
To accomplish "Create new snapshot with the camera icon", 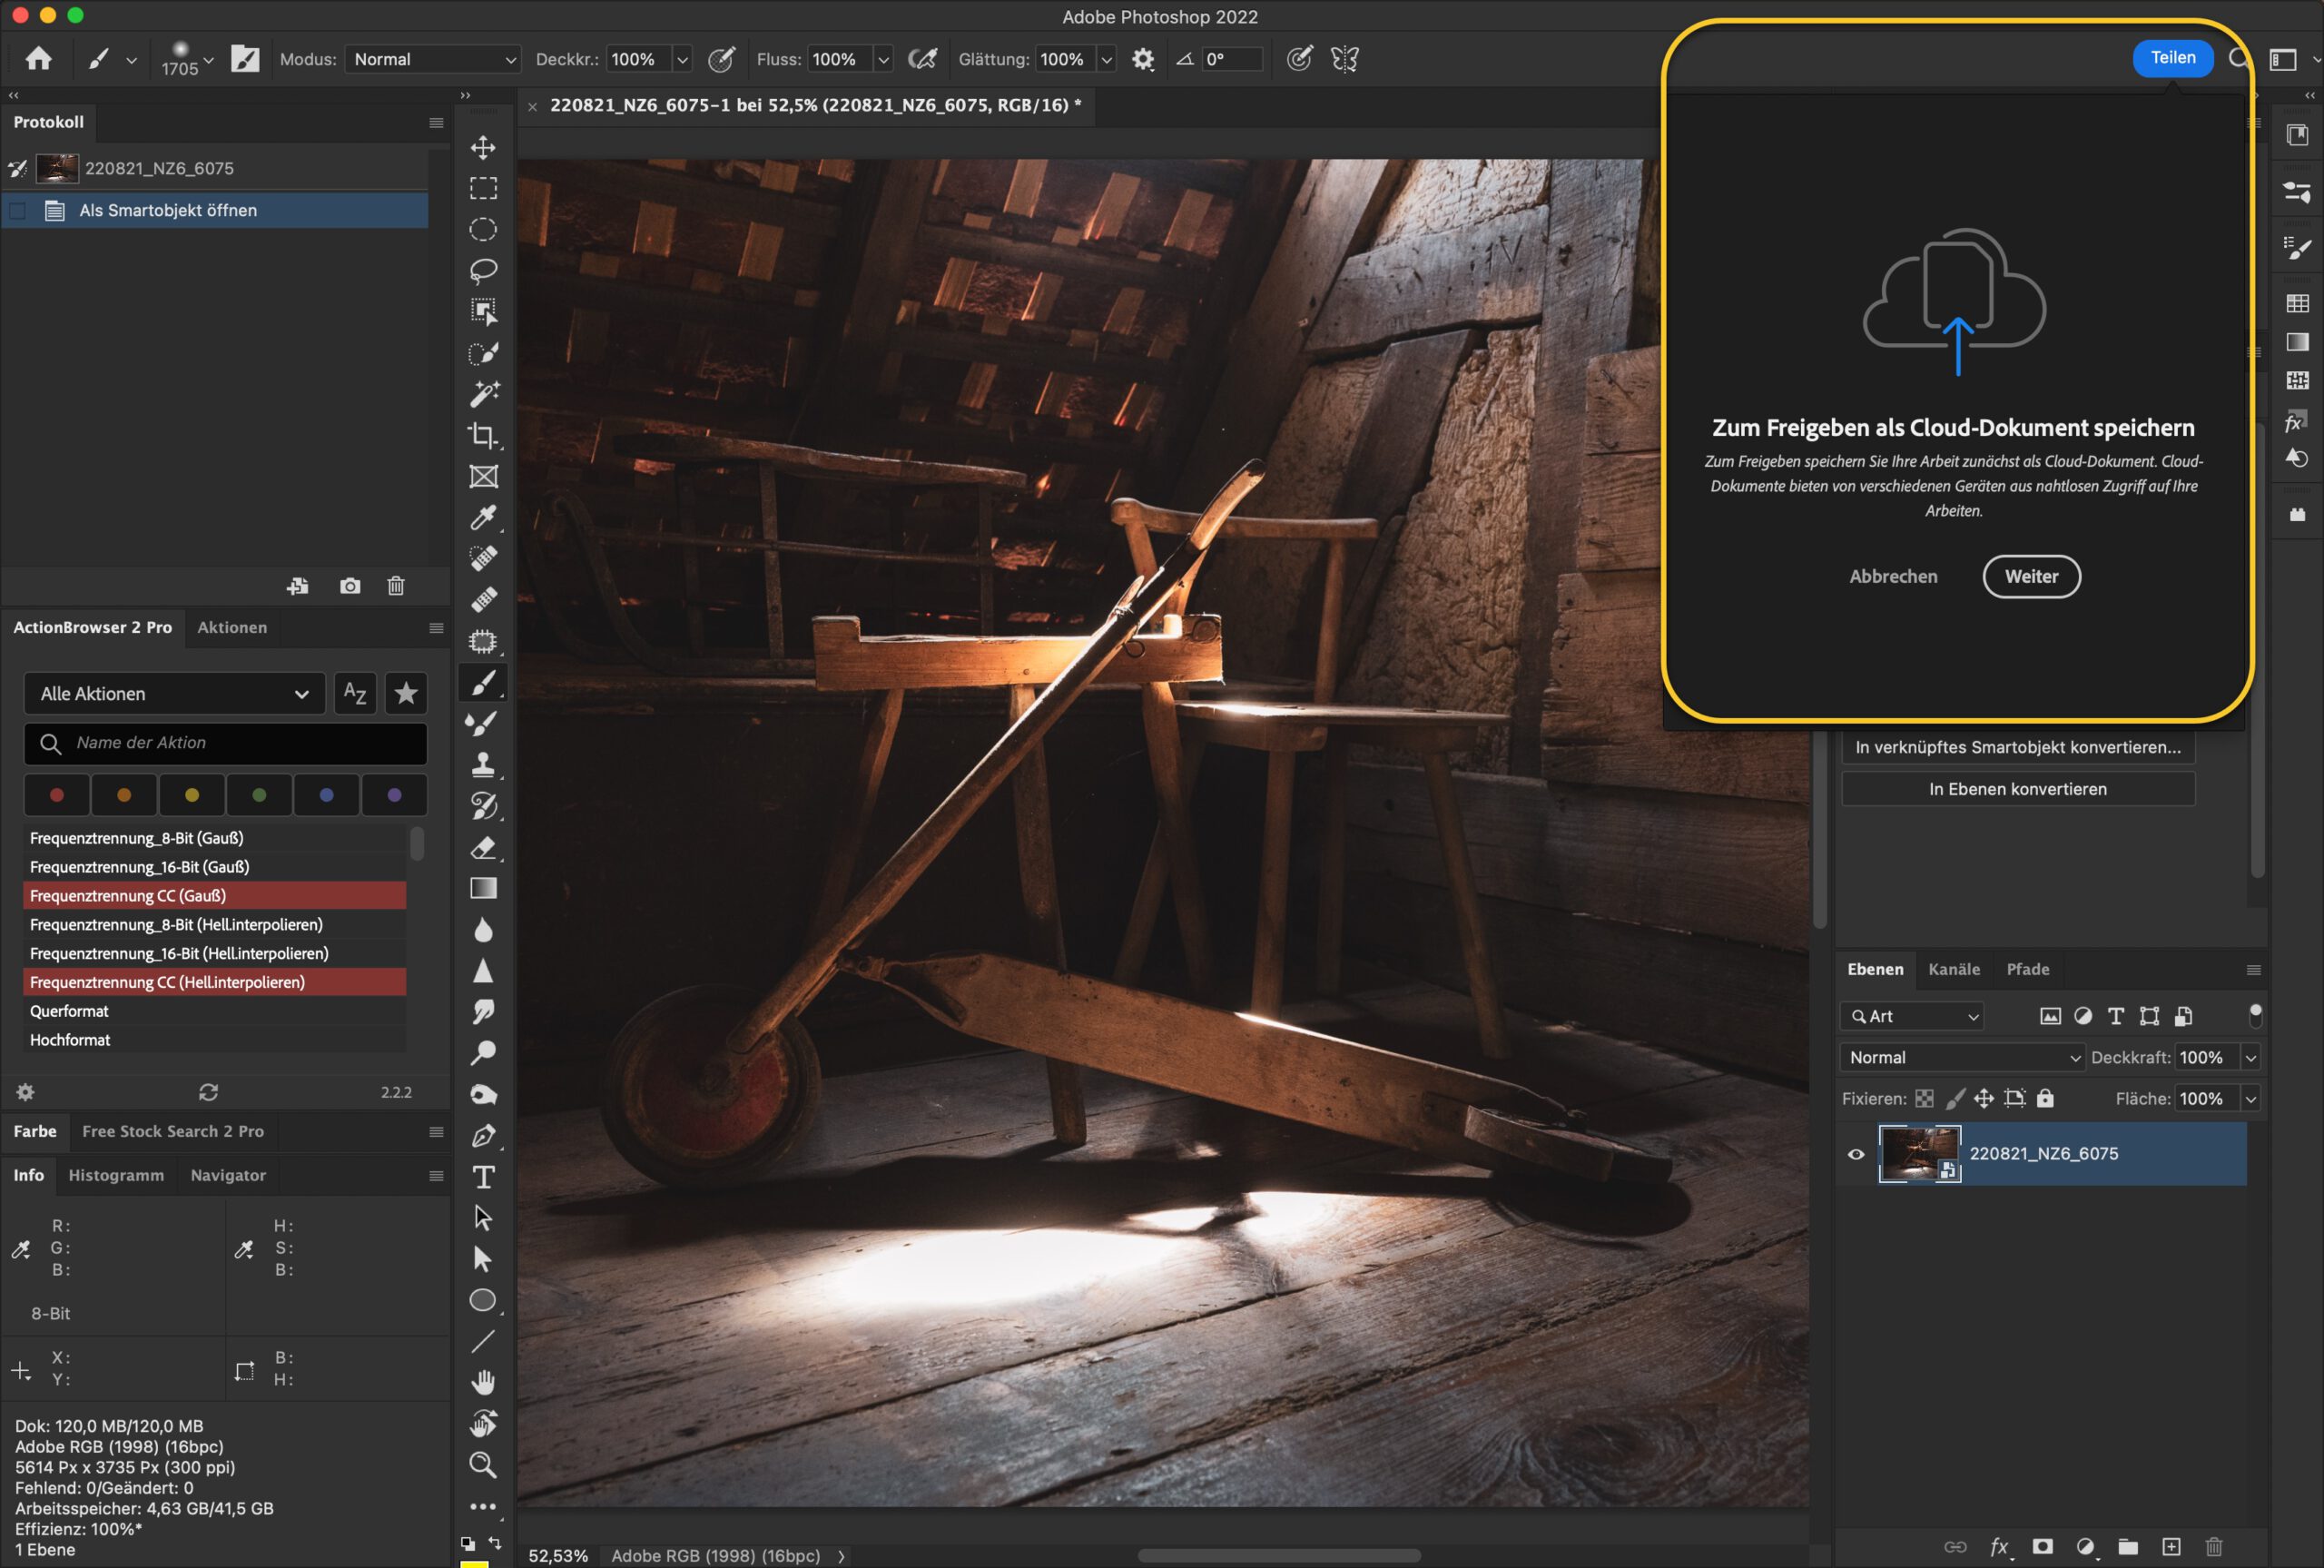I will tap(350, 586).
